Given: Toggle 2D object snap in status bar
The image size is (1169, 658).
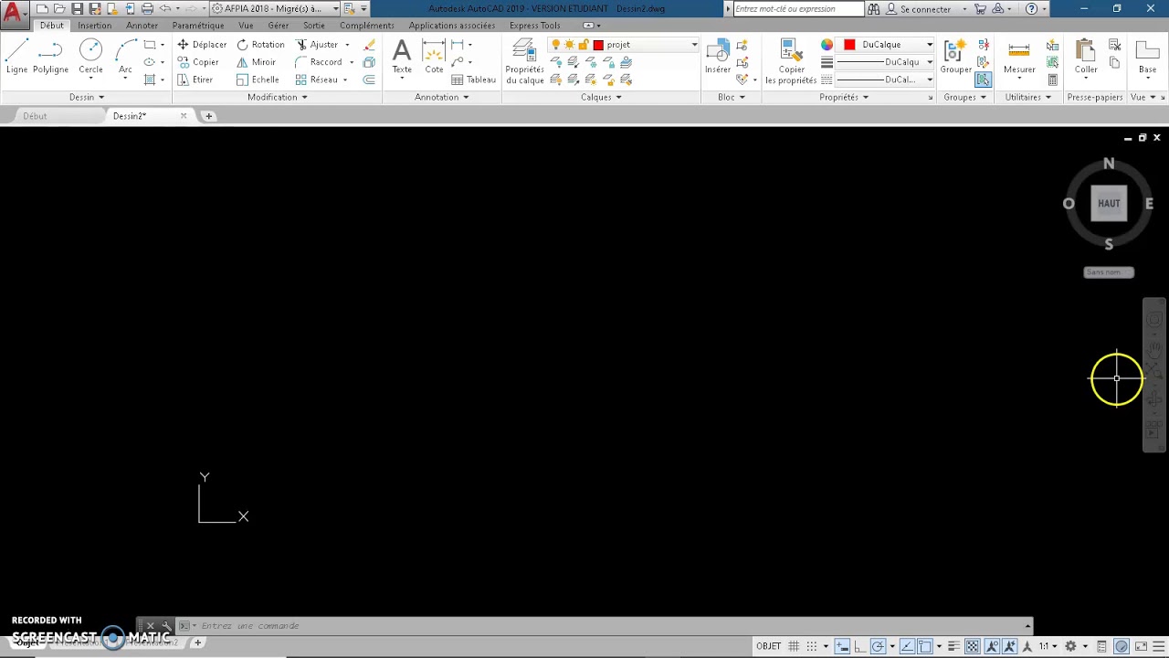Looking at the screenshot, I should point(924,646).
